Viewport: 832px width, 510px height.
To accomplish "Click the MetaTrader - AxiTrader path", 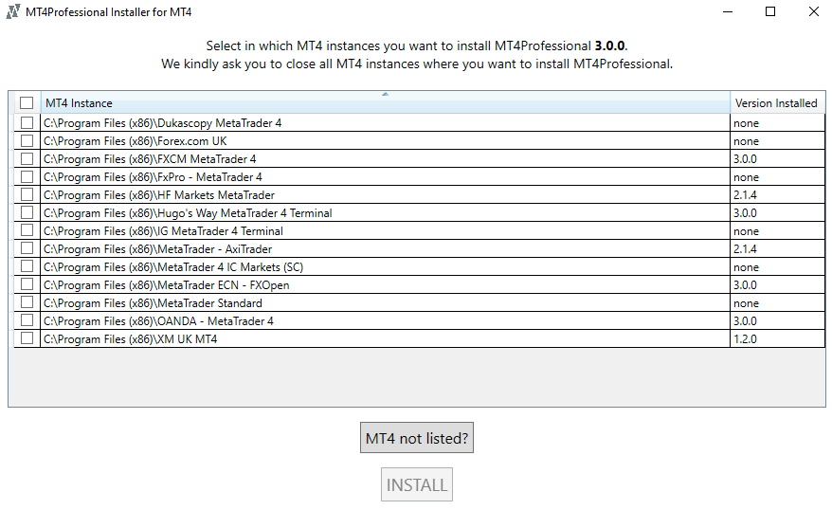I will (157, 249).
